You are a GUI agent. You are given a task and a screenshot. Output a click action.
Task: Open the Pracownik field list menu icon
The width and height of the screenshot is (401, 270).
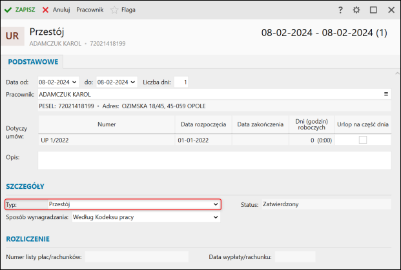(386, 94)
